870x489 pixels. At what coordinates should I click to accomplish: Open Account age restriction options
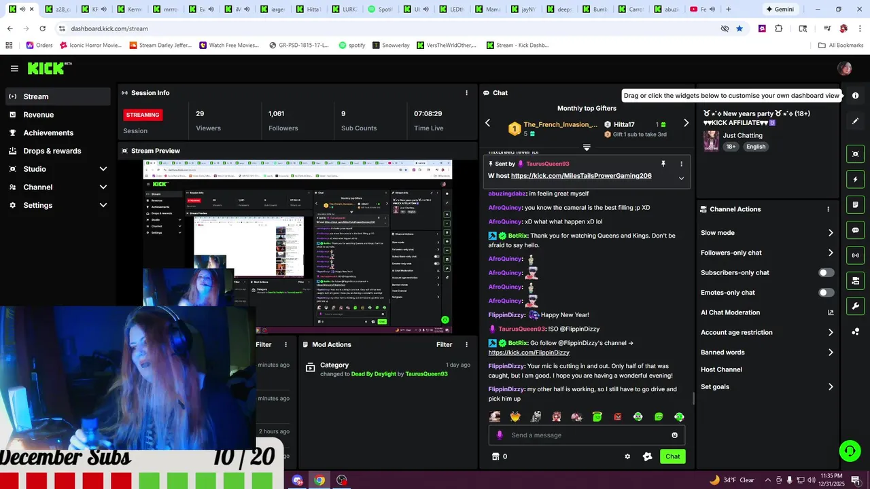[767, 332]
